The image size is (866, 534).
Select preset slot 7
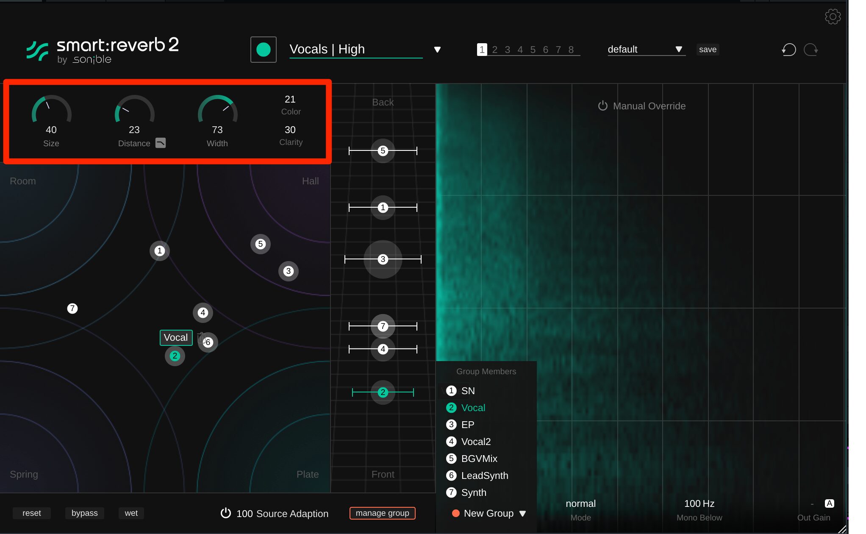(x=558, y=50)
